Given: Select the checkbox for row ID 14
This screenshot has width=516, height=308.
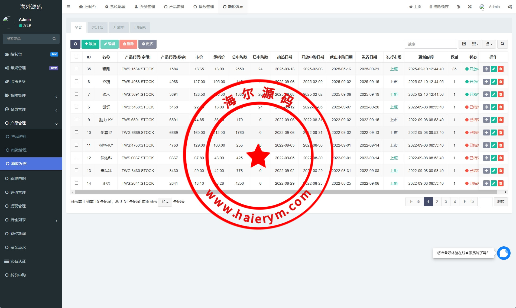Looking at the screenshot, I should (x=76, y=183).
